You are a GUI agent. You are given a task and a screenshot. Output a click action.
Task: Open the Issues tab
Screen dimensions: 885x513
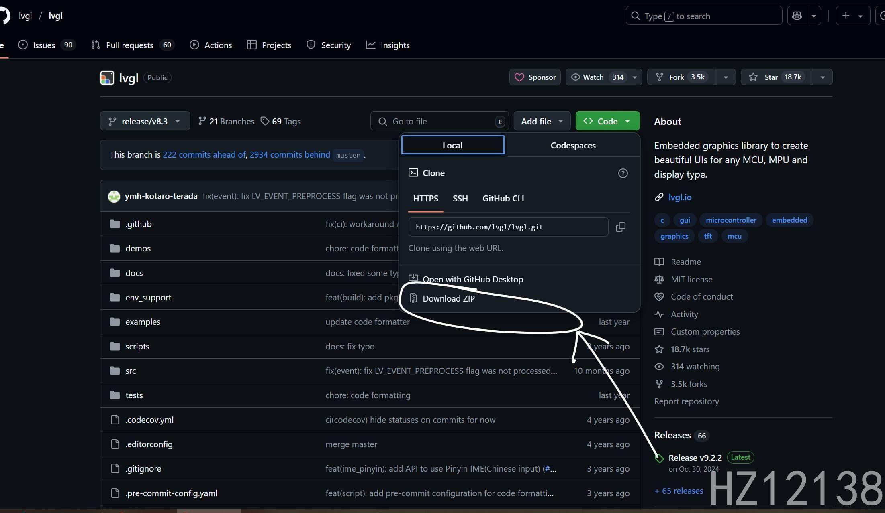tap(47, 45)
